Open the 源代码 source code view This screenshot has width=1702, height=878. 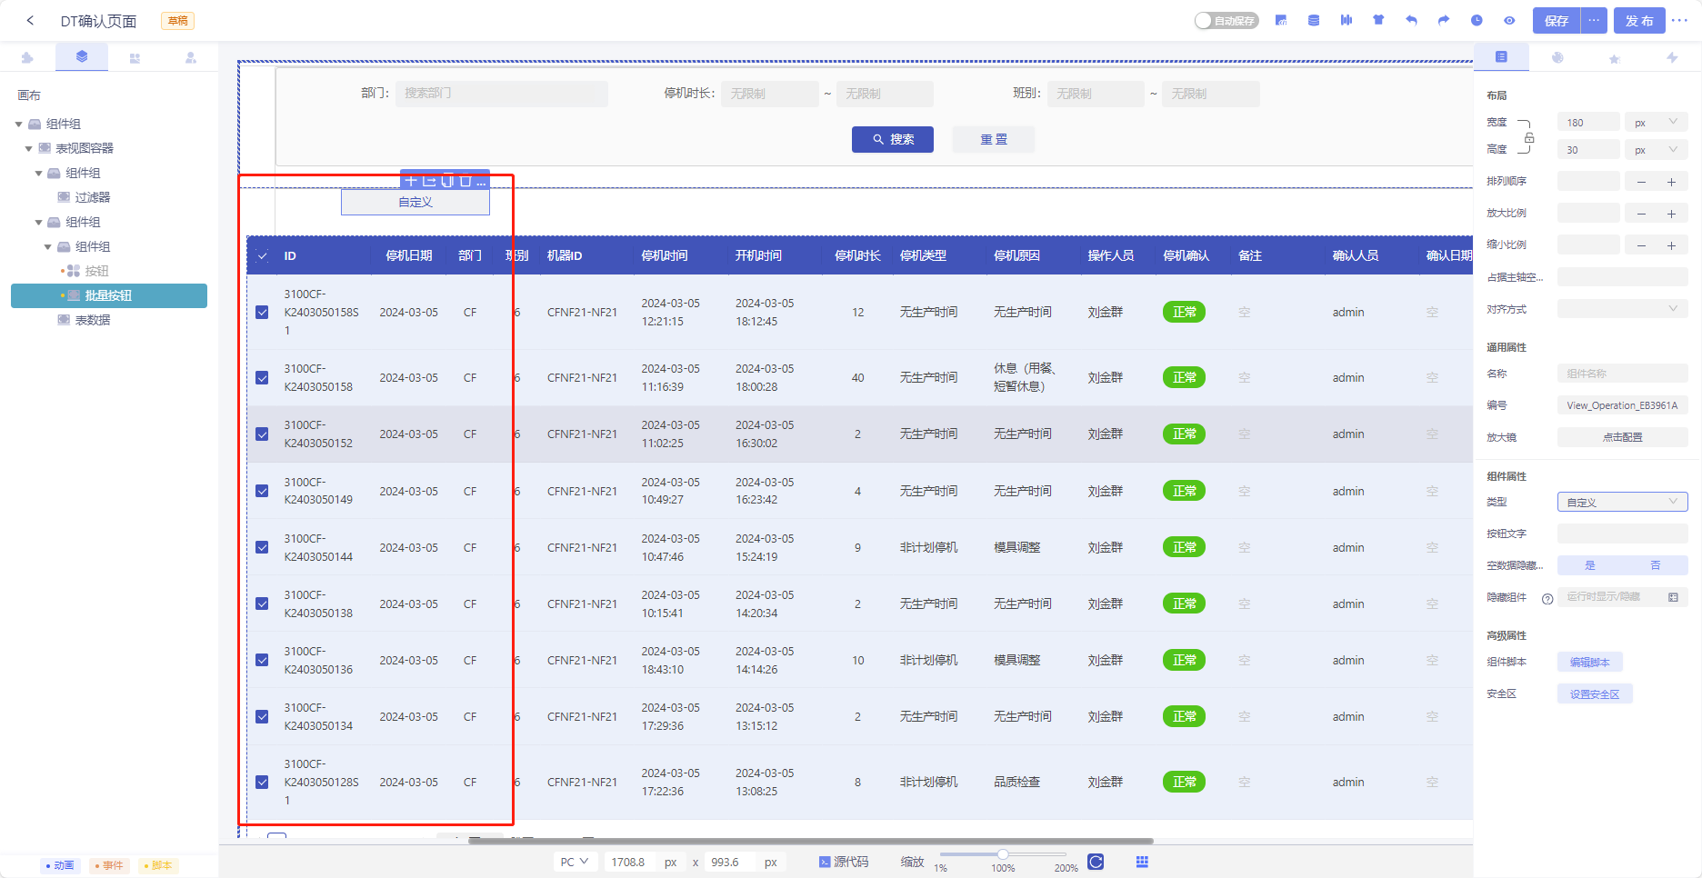point(844,862)
